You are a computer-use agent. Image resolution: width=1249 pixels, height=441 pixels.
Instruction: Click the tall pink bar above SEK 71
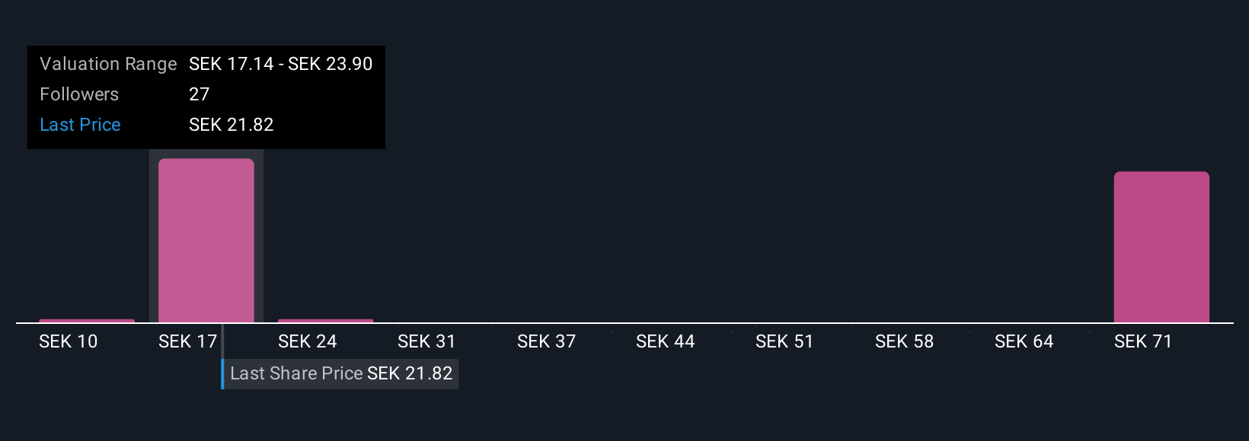coord(1161,247)
